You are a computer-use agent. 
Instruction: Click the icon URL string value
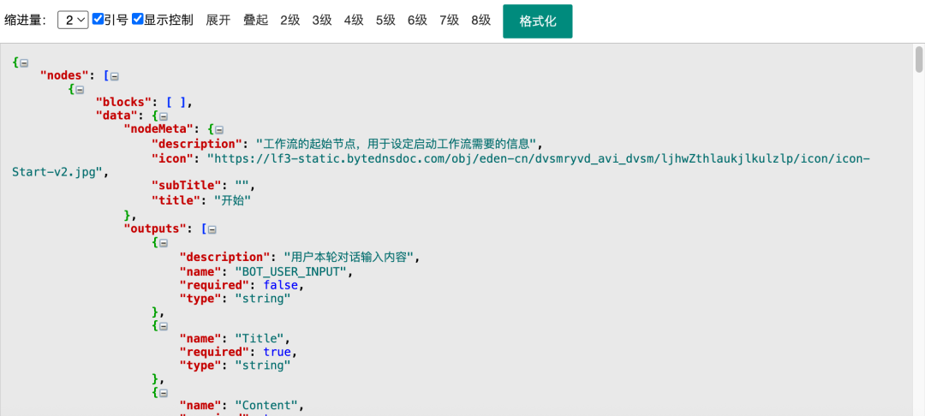tap(441, 165)
